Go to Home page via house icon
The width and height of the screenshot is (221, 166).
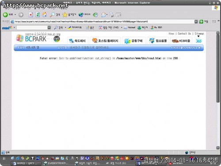coord(45,15)
